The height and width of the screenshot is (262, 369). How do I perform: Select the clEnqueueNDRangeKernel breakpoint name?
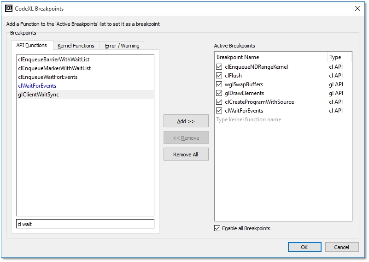pos(256,67)
